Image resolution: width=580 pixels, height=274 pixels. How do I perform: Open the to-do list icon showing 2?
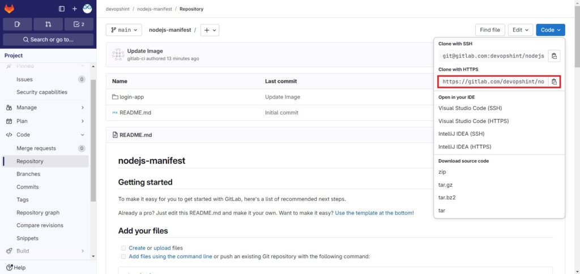79,24
